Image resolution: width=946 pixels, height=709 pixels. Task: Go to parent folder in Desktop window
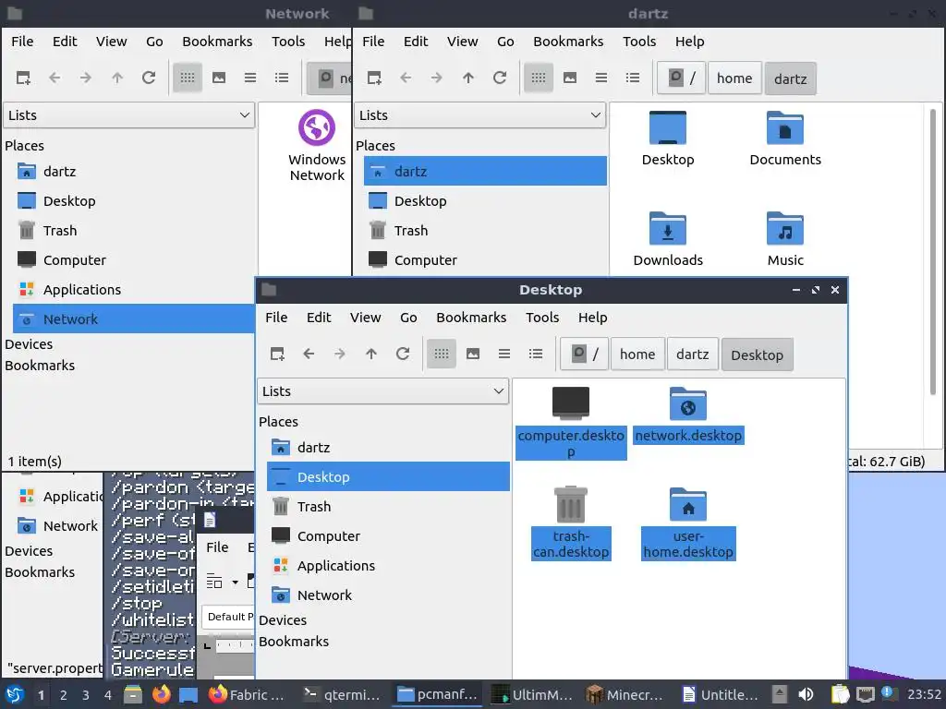pyautogui.click(x=371, y=354)
